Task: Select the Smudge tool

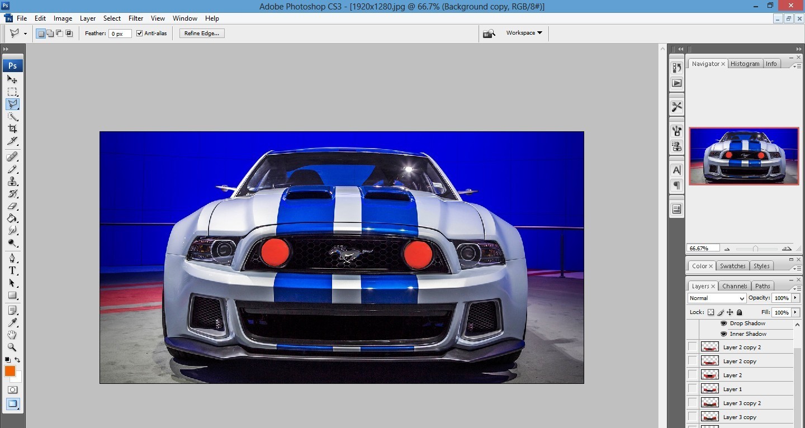Action: click(12, 230)
